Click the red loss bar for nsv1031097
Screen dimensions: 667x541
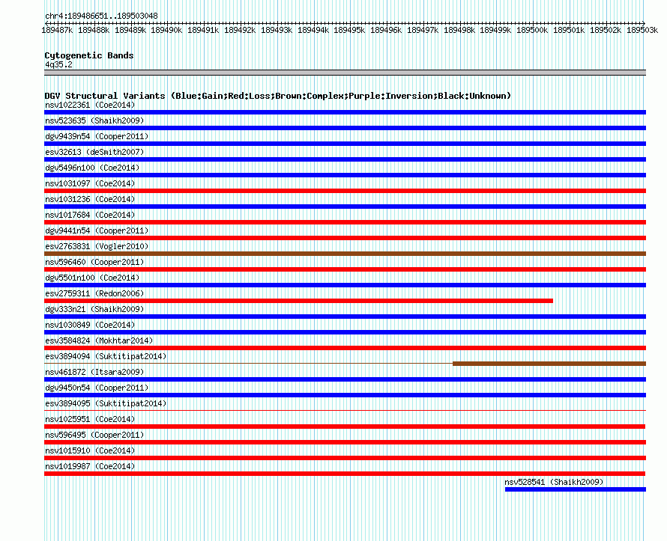[345, 191]
